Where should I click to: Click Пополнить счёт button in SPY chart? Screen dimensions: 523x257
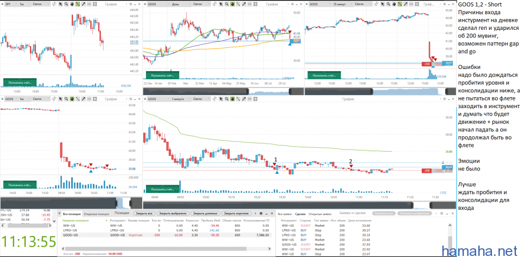coord(20,83)
